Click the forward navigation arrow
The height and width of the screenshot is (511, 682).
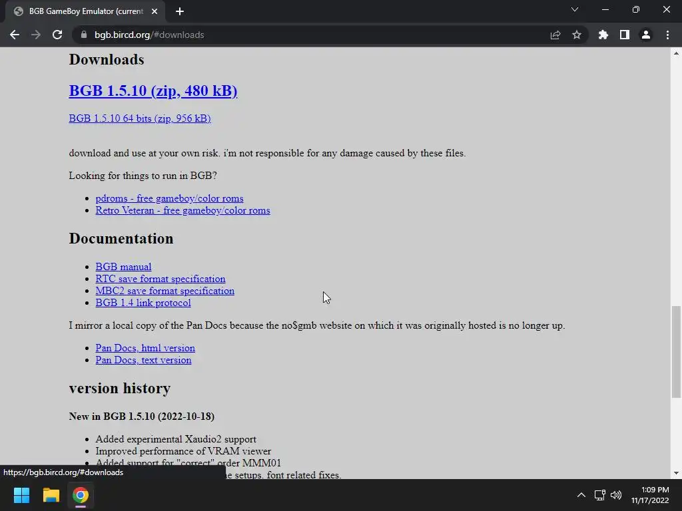tap(36, 35)
